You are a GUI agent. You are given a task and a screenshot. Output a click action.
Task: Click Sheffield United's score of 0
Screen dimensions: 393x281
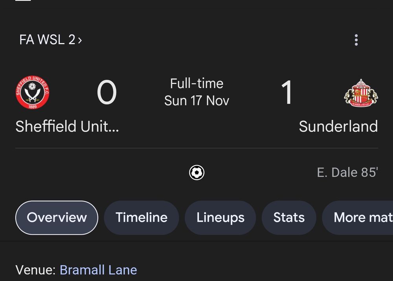point(107,92)
